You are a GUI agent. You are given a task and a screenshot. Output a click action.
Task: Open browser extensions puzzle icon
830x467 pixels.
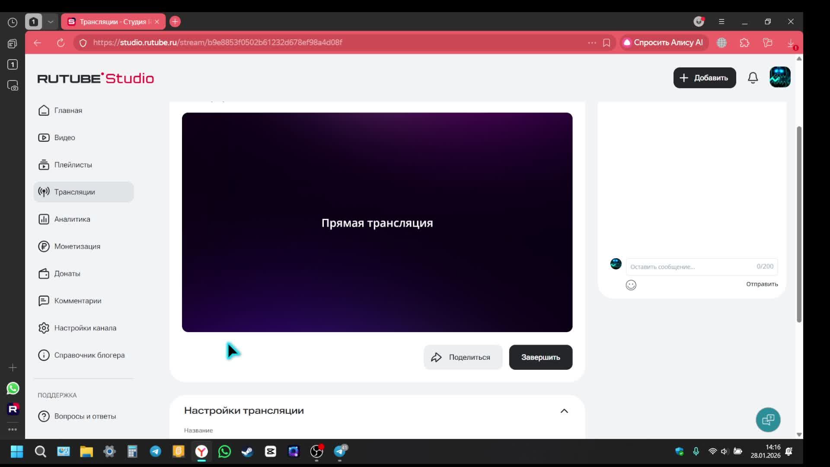coord(744,42)
